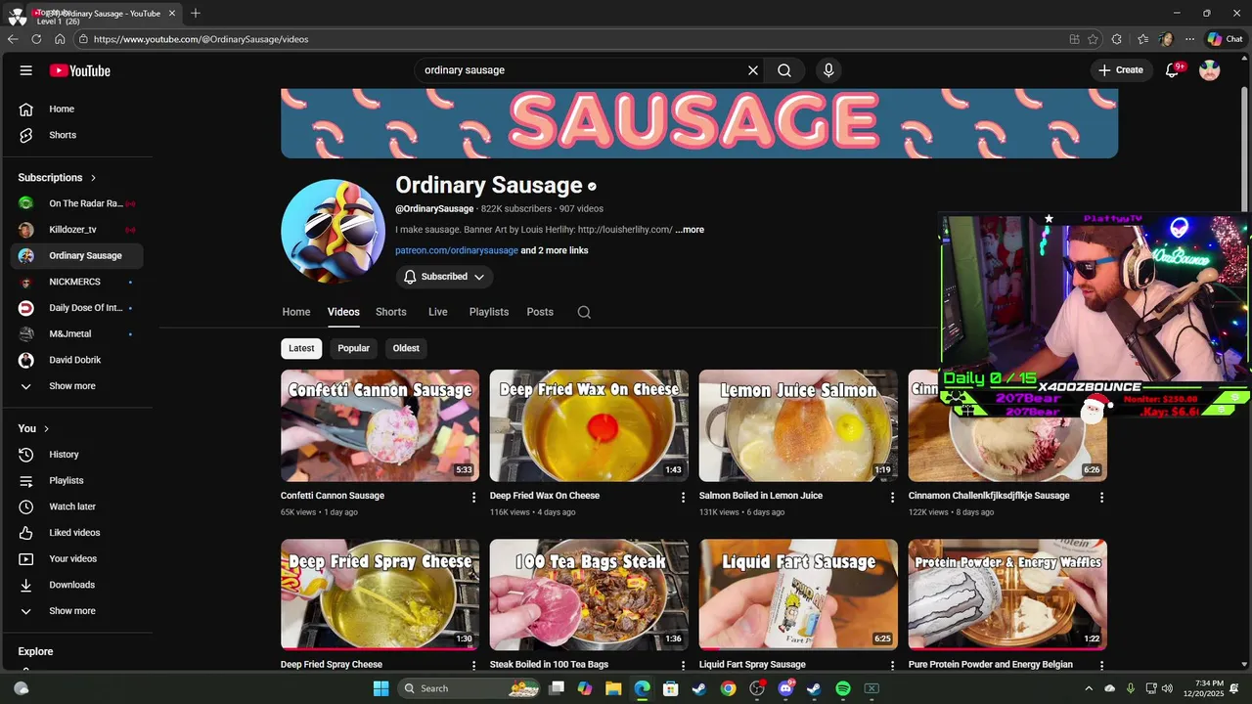Open the YouTube hamburger guide menu
Viewport: 1252px width, 704px height.
[x=26, y=70]
